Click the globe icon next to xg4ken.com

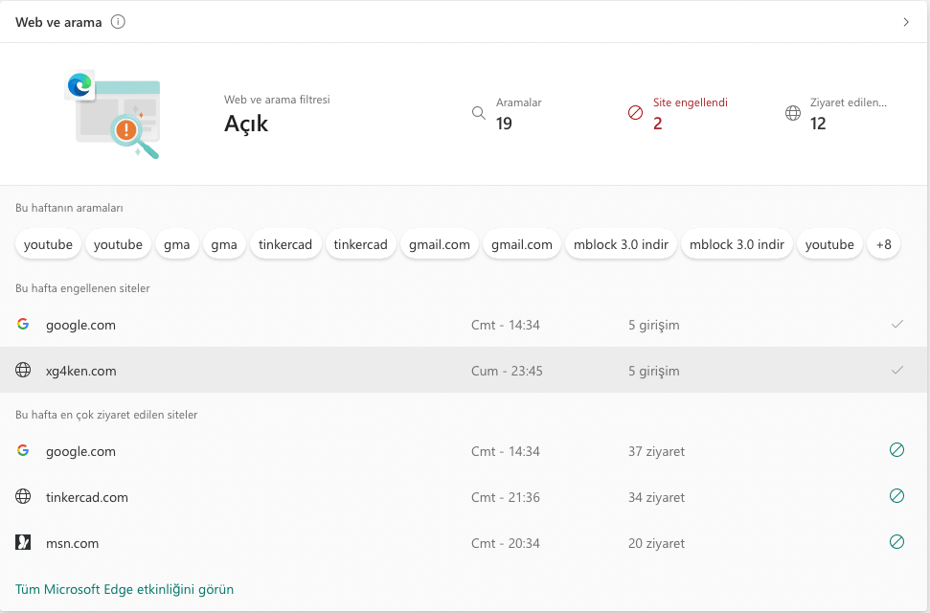pyautogui.click(x=23, y=371)
